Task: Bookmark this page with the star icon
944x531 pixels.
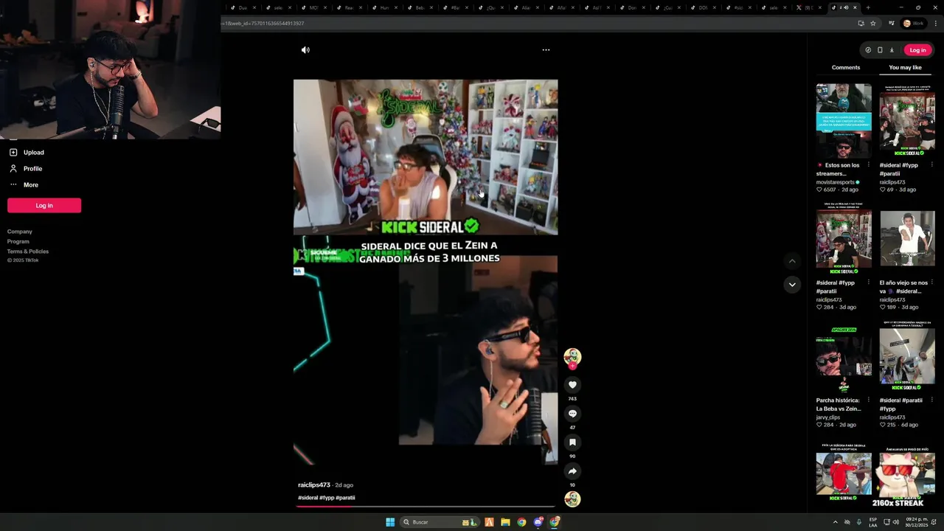Action: tap(873, 24)
